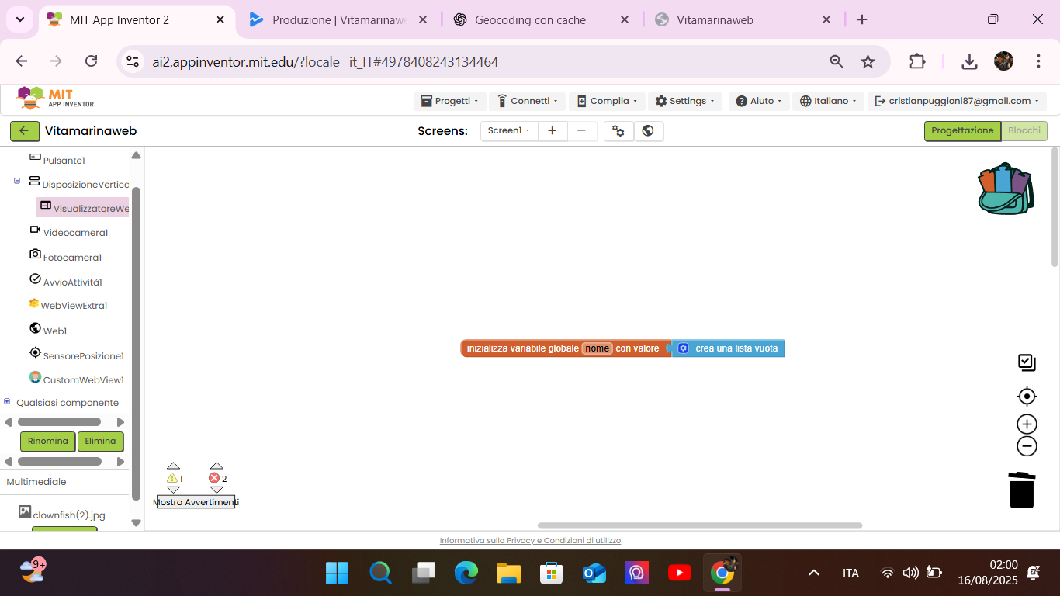
Task: Zoom out the blocks workspace with minus
Action: (1027, 446)
